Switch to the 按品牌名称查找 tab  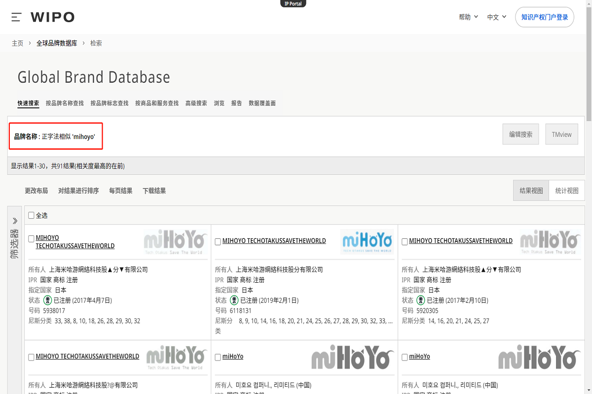coord(65,103)
